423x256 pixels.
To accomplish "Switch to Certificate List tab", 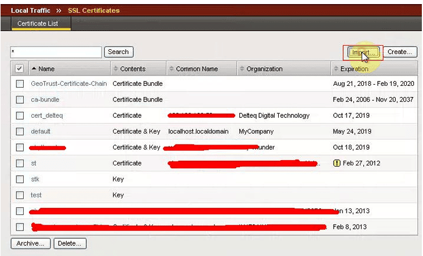I will click(41, 24).
